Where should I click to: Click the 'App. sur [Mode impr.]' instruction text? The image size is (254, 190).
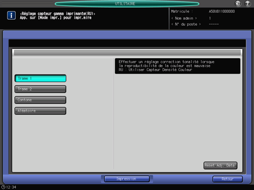tap(56, 18)
